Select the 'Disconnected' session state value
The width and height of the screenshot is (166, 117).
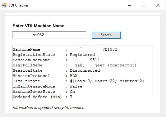click(x=85, y=70)
